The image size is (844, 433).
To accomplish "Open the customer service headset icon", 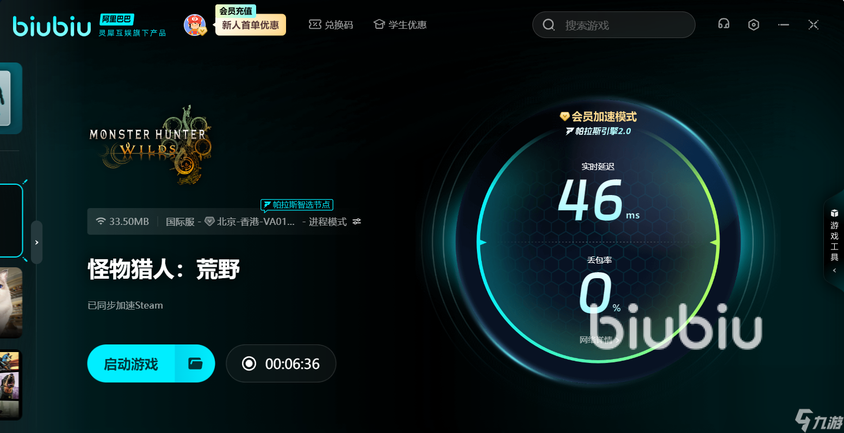I will (x=723, y=24).
